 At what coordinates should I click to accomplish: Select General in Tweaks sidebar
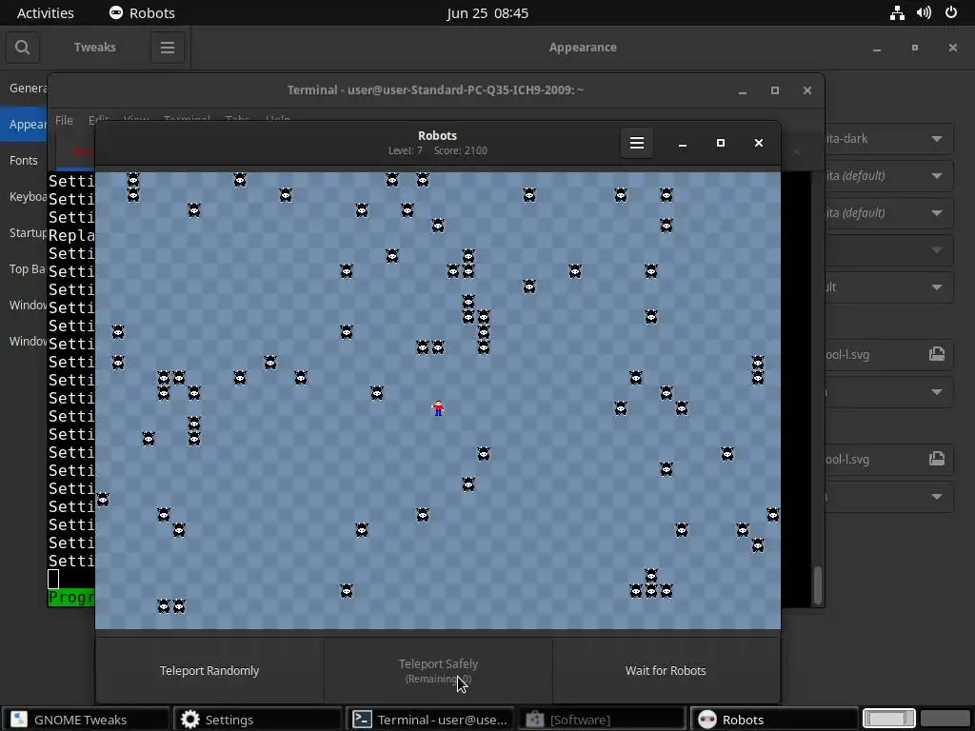click(x=24, y=89)
